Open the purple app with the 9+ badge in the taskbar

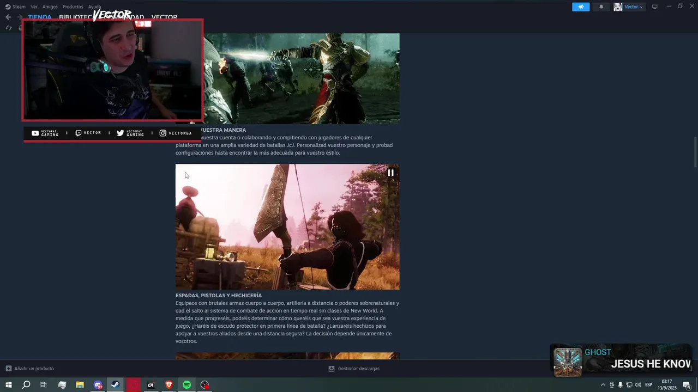(98, 385)
